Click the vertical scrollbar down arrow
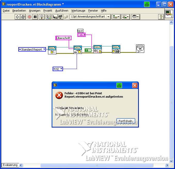The height and width of the screenshot is (169, 175). [171, 161]
